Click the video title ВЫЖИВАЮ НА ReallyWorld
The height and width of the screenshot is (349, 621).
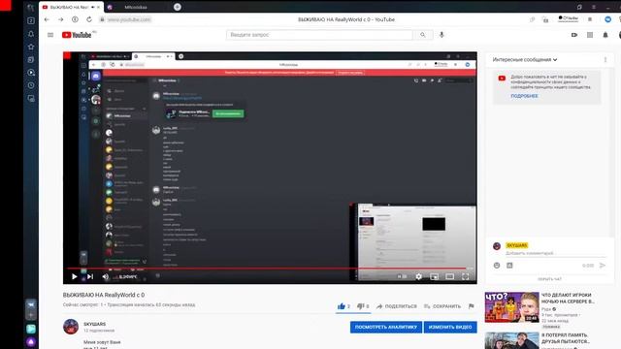point(104,295)
